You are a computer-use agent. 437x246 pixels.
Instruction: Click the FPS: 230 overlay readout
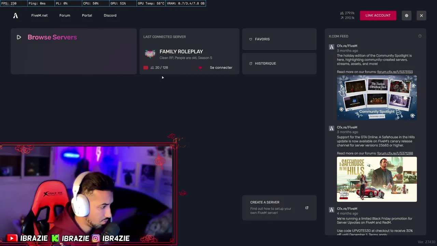pos(9,3)
